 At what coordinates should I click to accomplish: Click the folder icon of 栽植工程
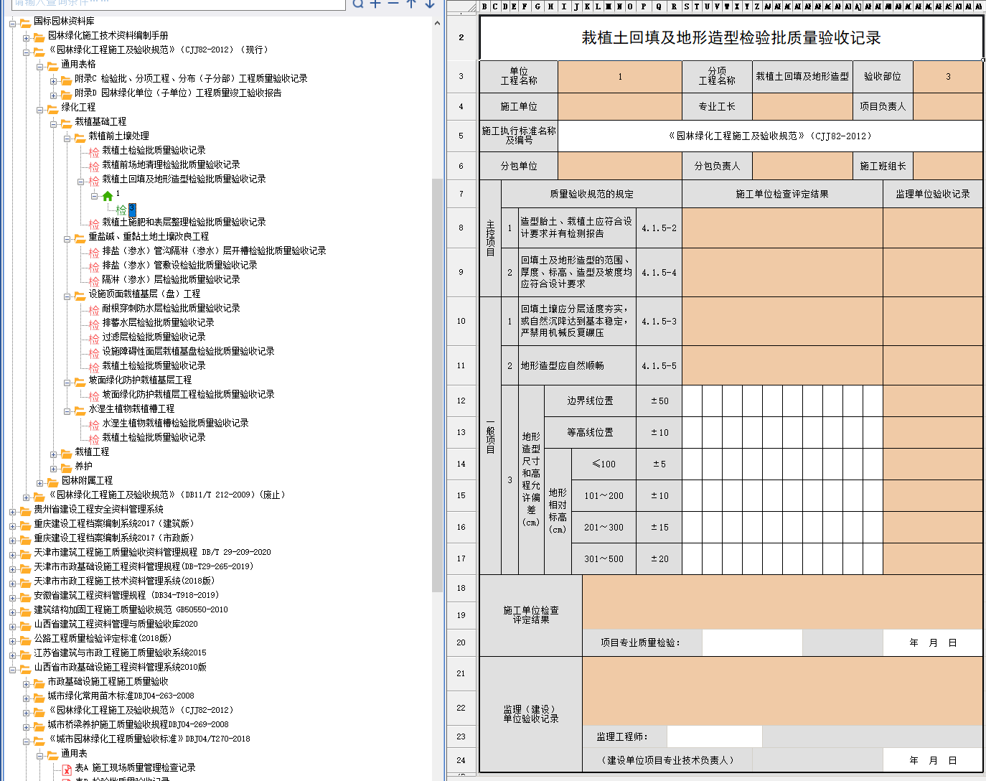click(x=66, y=453)
